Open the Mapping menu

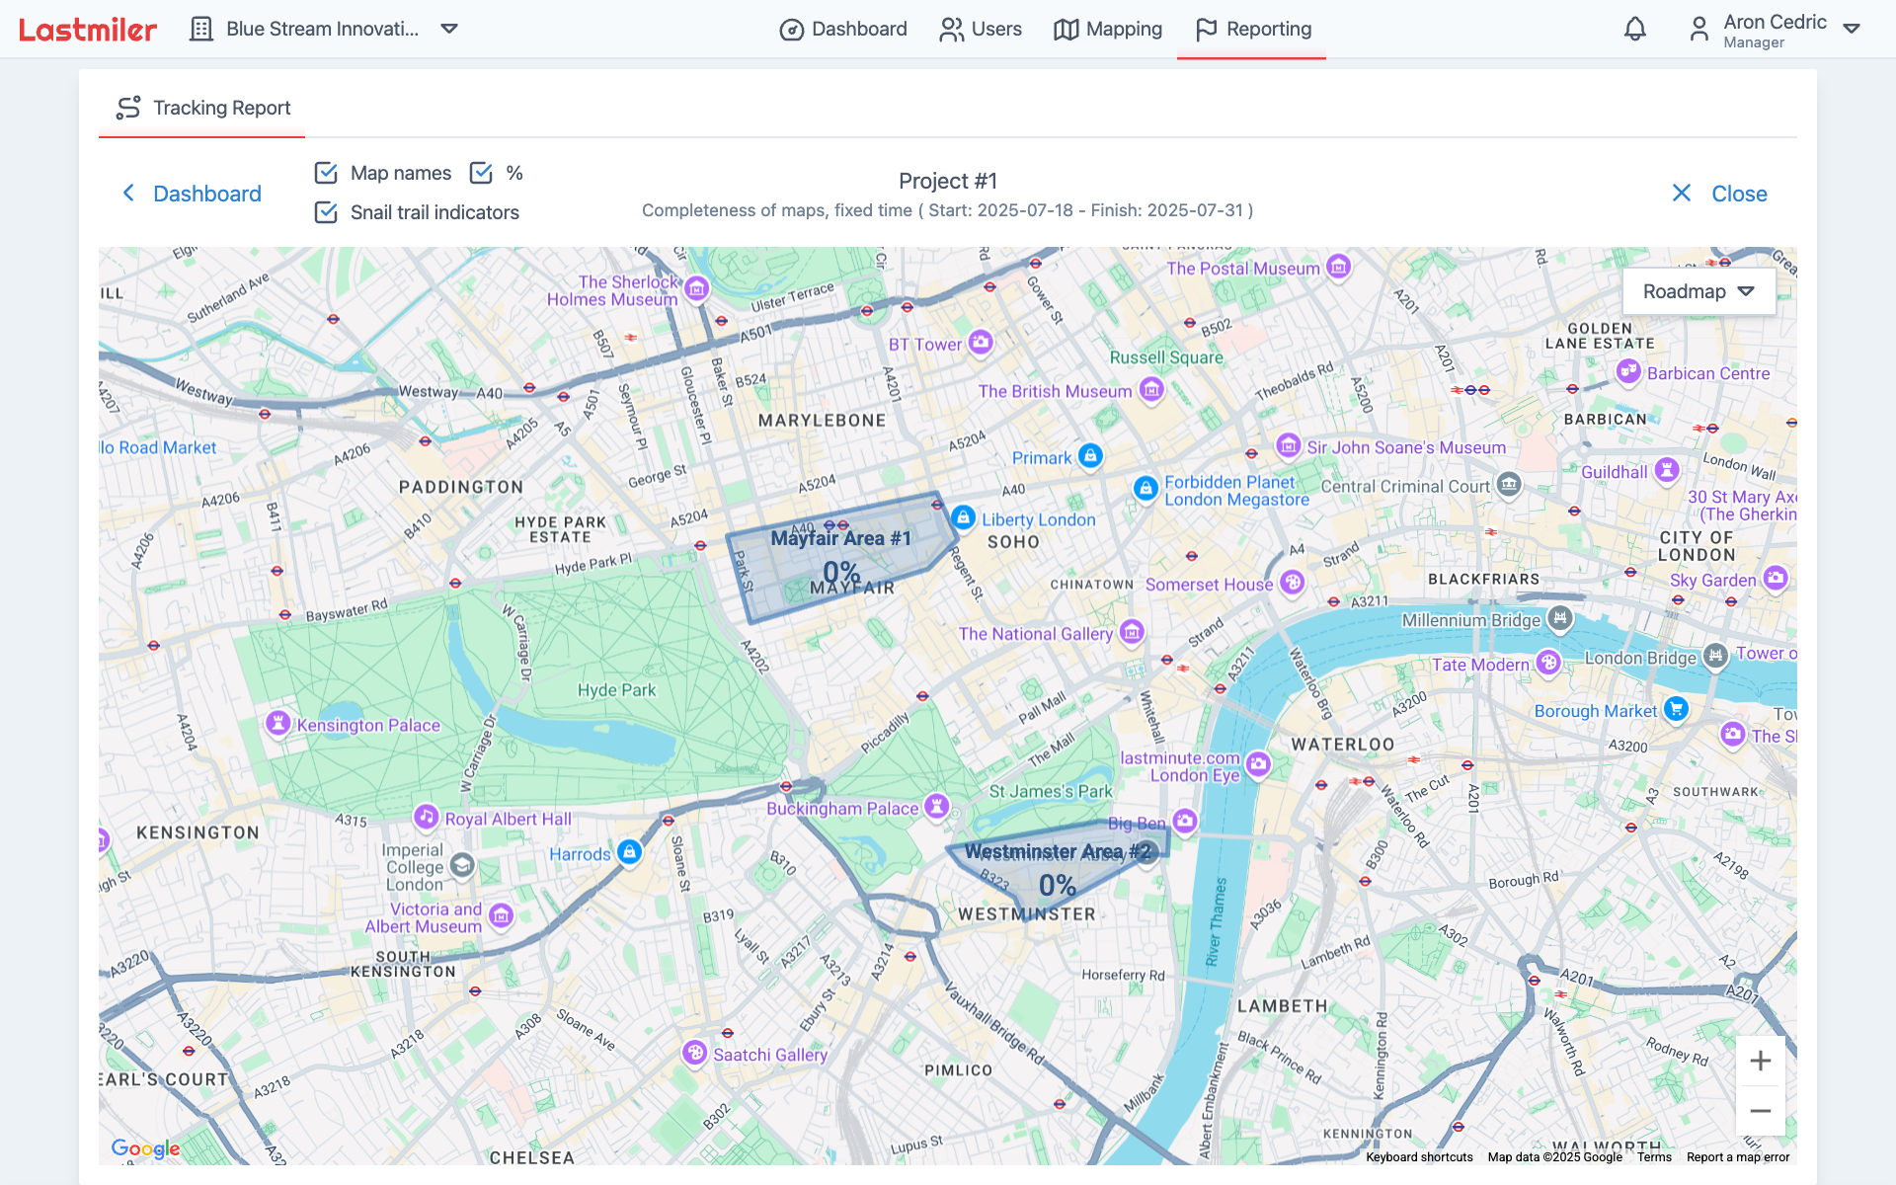[1108, 29]
